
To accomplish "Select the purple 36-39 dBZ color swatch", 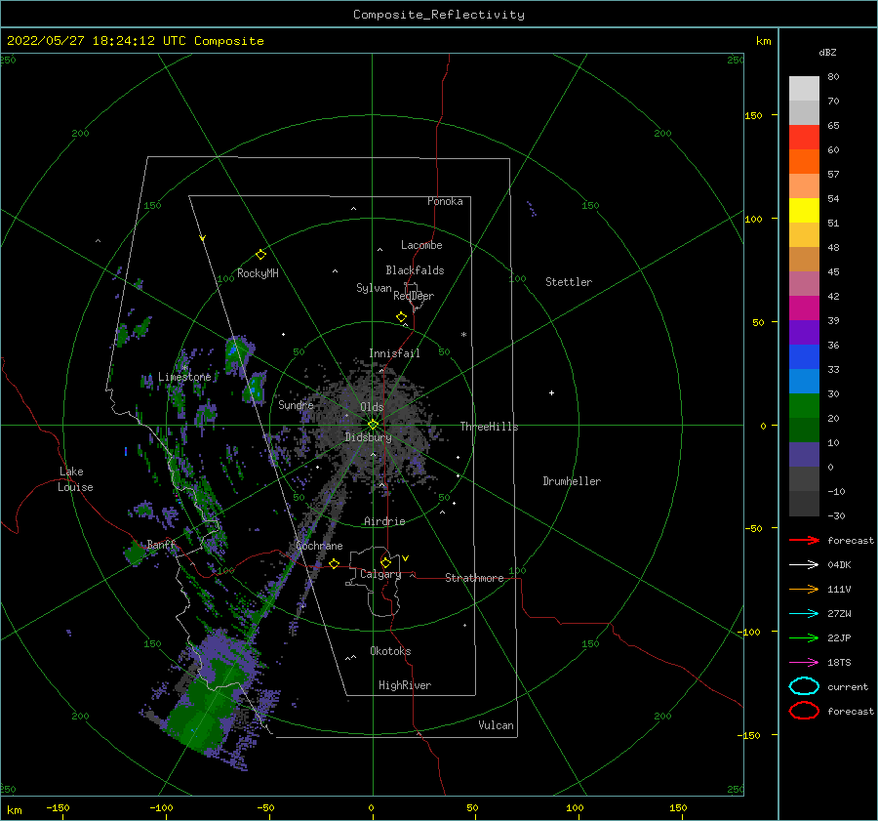I will tap(804, 333).
